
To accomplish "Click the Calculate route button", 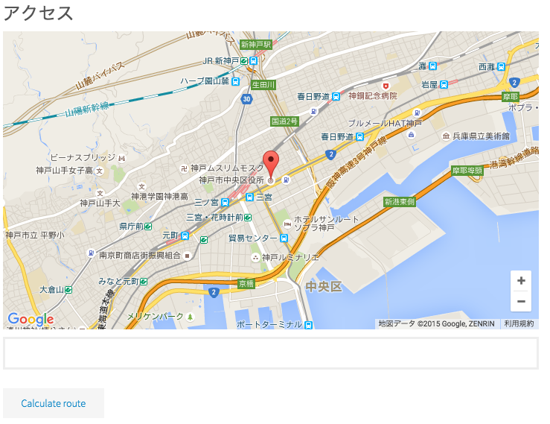I will click(x=54, y=403).
